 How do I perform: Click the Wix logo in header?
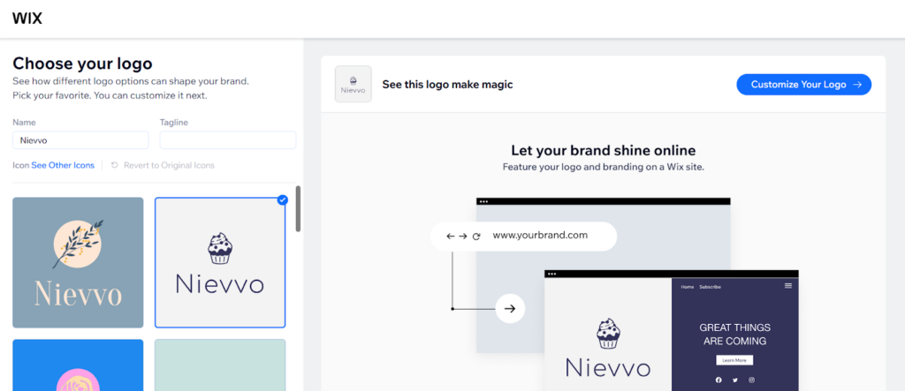pos(27,19)
